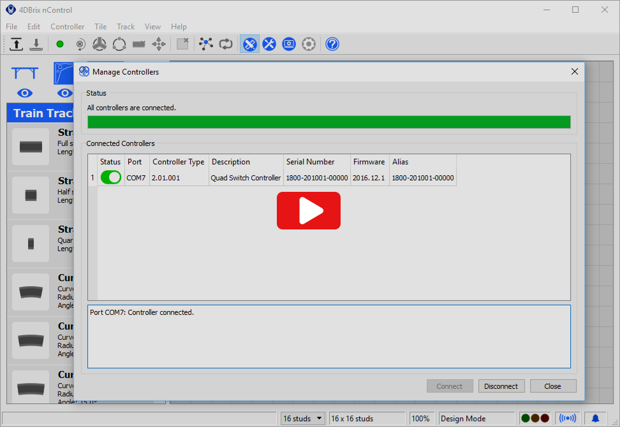Select the rotate tile tool icon
Viewport: 620px width, 427px height.
coord(119,44)
